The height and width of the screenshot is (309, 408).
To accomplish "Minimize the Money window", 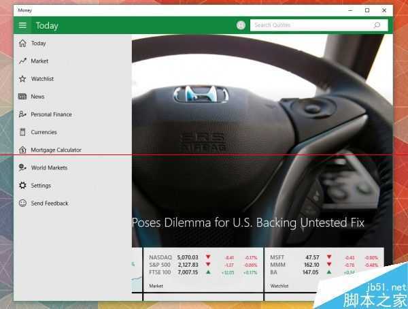I will point(350,10).
